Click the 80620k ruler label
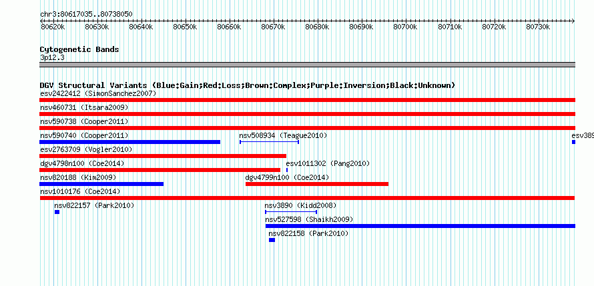 [x=53, y=27]
